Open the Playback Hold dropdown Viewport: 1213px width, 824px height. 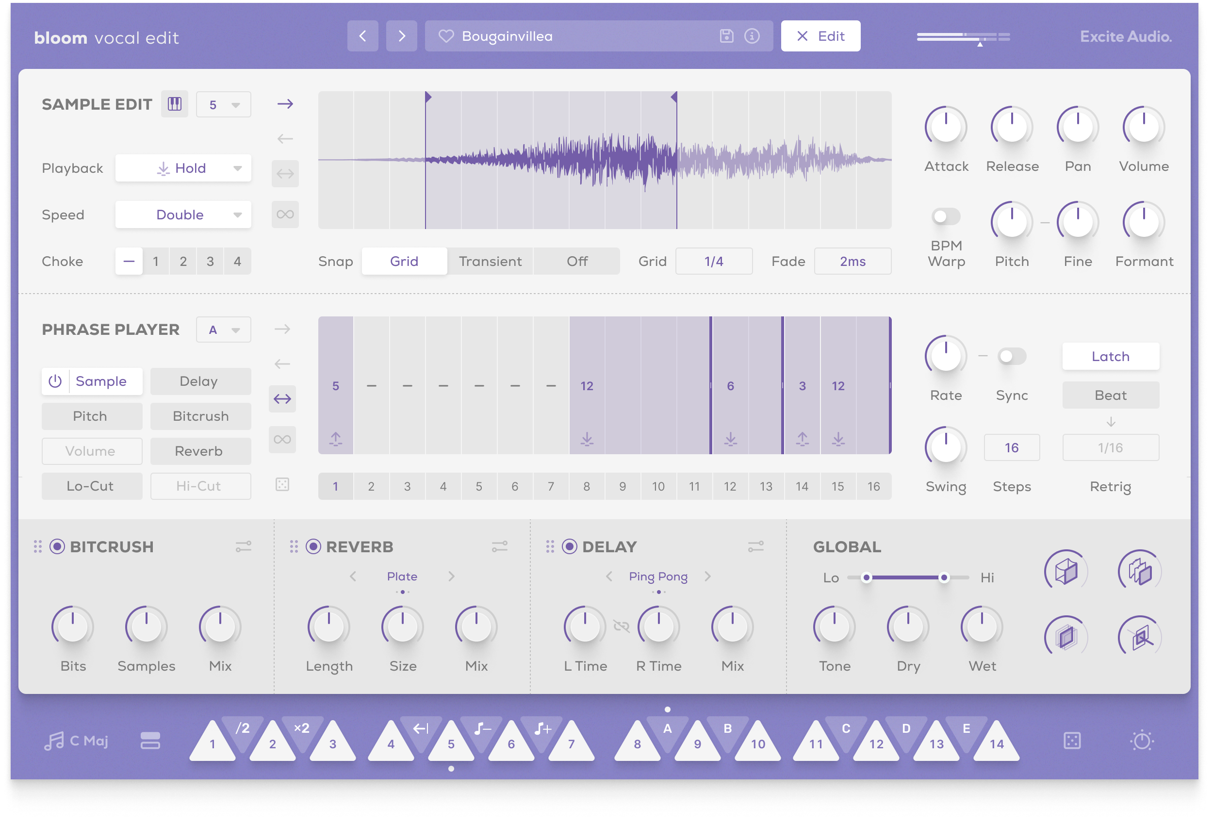click(x=183, y=168)
